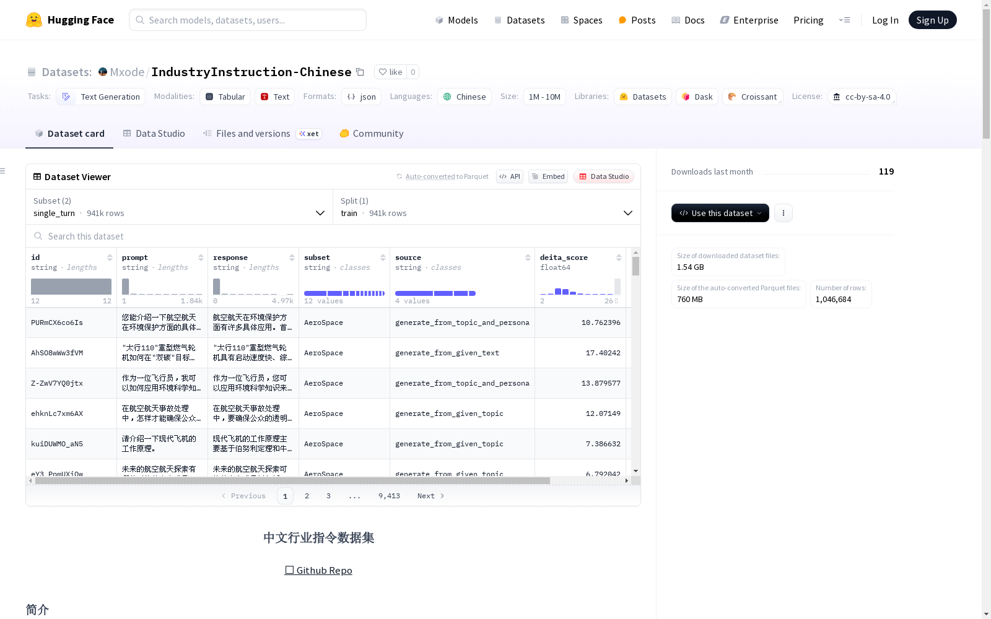Open the Enterprise page
The width and height of the screenshot is (991, 619).
click(749, 20)
